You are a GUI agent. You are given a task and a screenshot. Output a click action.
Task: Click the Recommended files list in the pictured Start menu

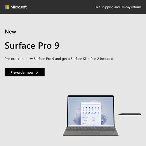[89, 119]
